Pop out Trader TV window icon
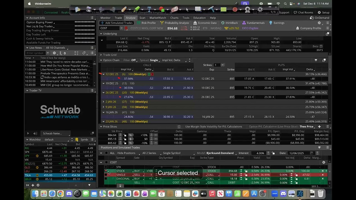 92,134
